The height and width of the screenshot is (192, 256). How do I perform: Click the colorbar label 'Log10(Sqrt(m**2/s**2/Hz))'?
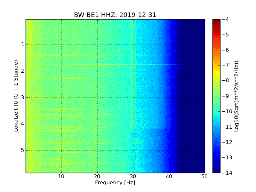click(236, 96)
